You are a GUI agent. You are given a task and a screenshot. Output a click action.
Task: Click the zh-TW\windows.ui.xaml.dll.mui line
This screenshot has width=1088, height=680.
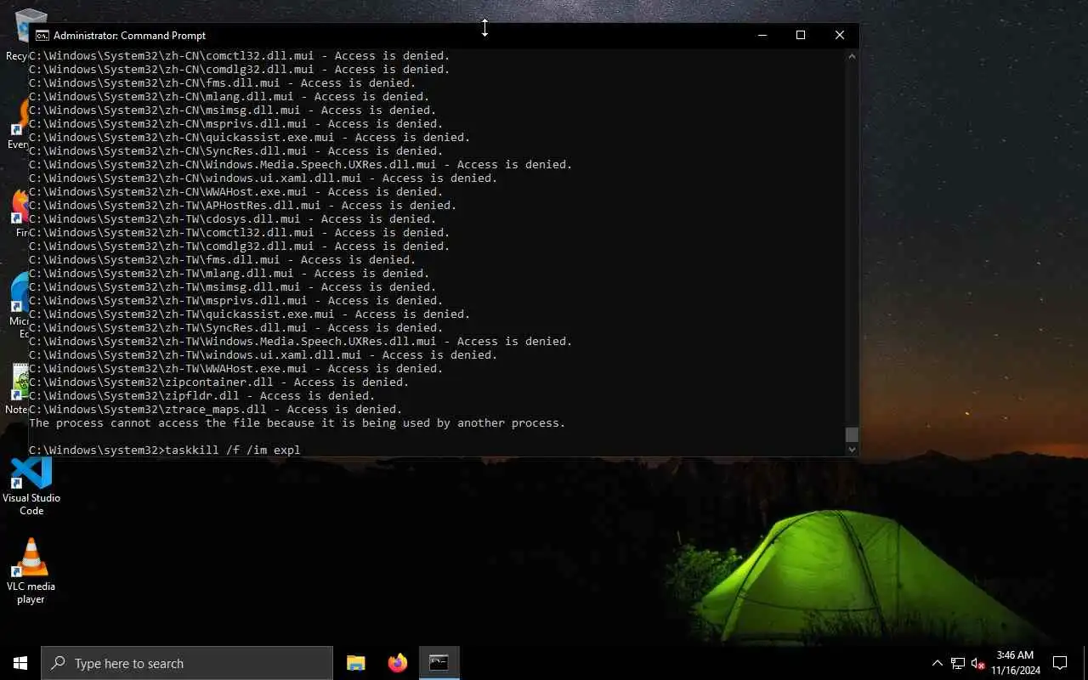tap(263, 354)
